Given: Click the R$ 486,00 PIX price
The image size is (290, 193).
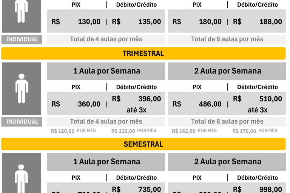Looking at the screenshot, I should tap(197, 104).
